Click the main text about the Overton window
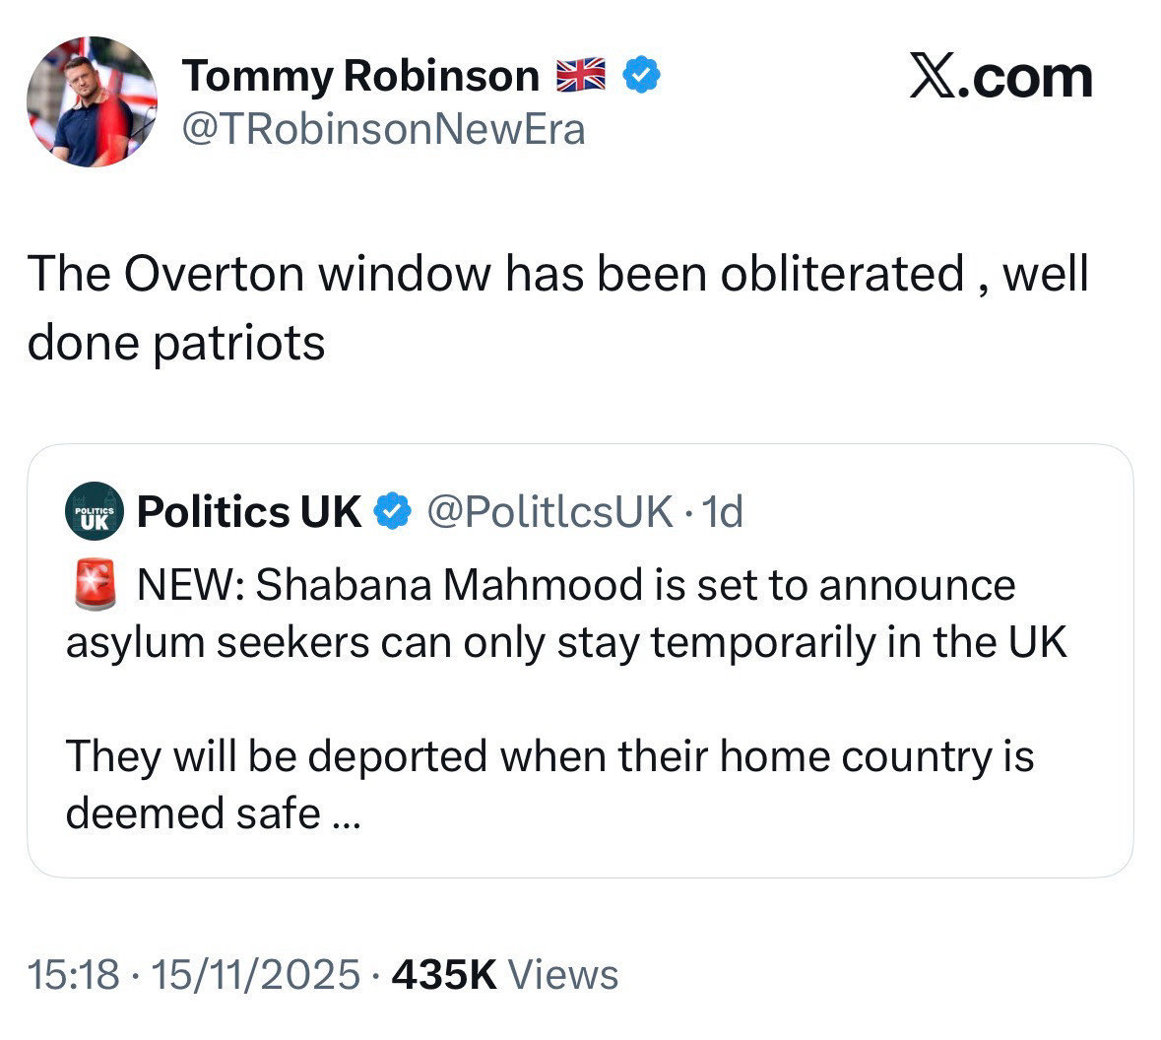 (x=557, y=274)
